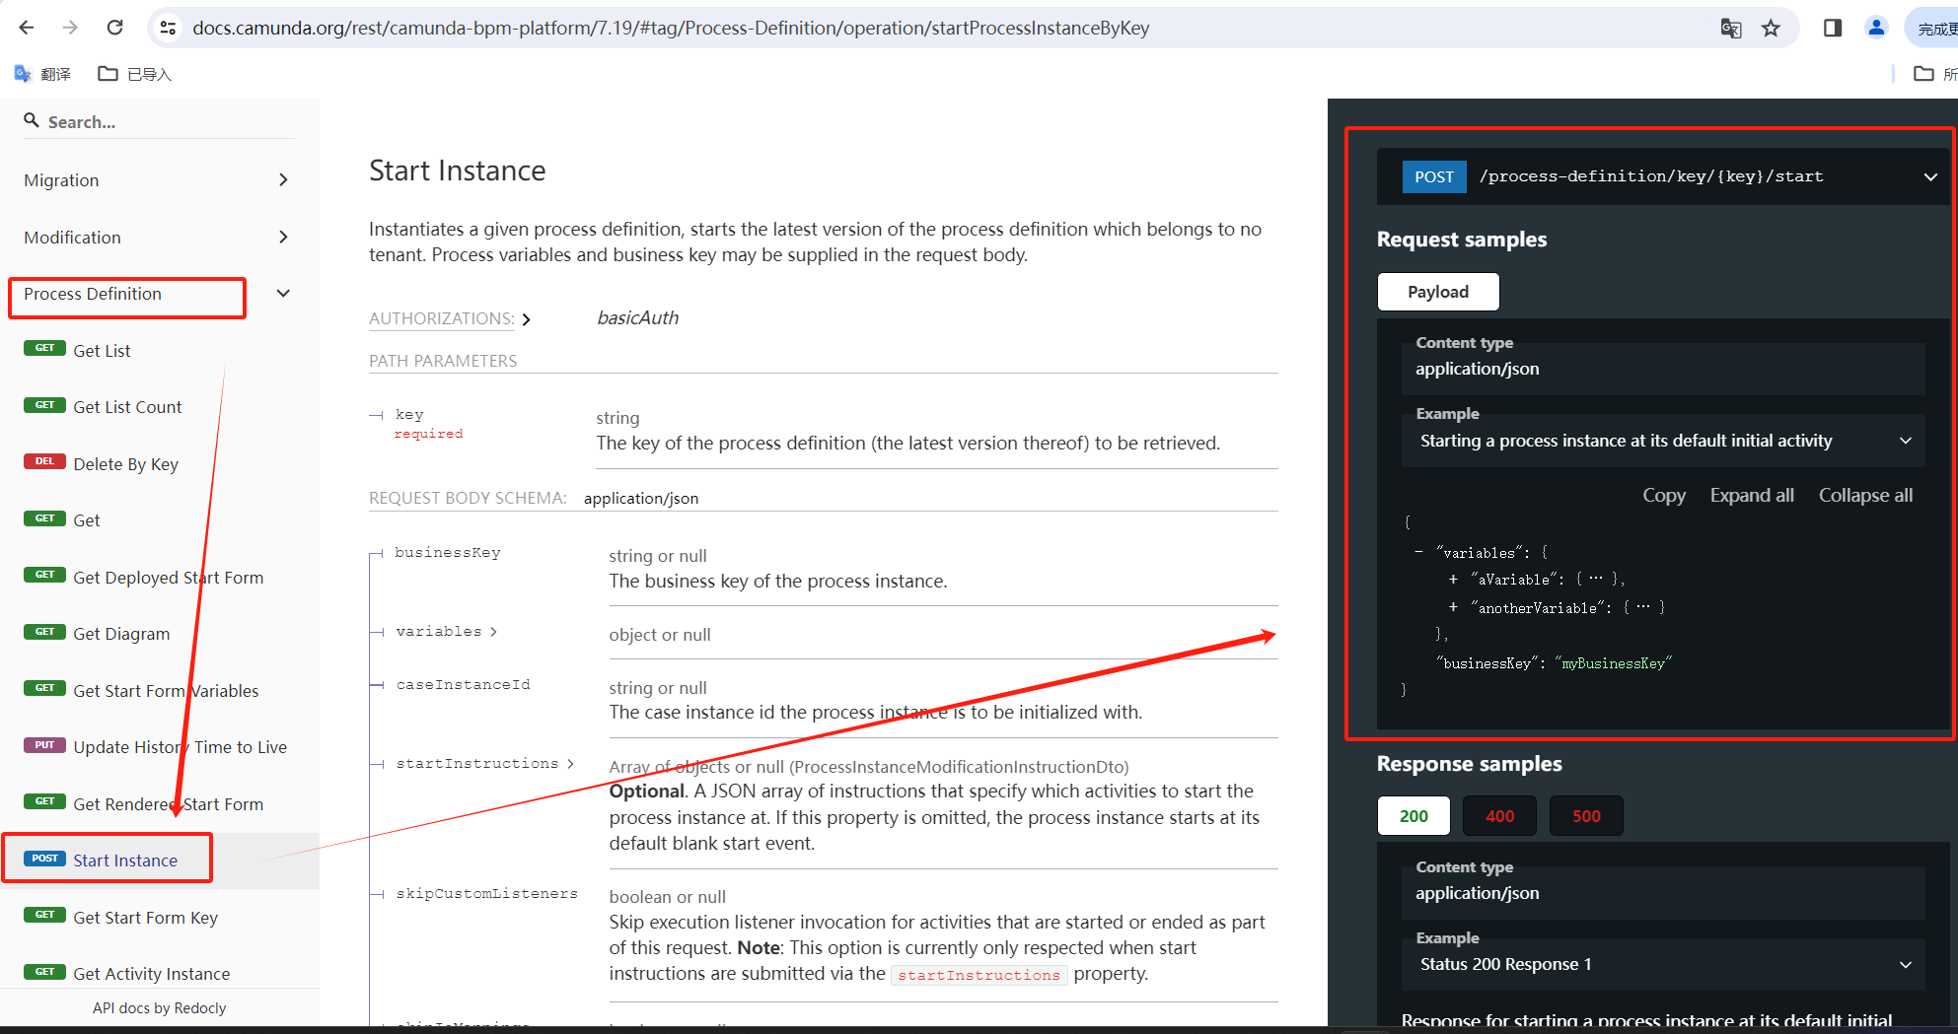Click Expand all in request sample
The width and height of the screenshot is (1958, 1034).
point(1752,495)
